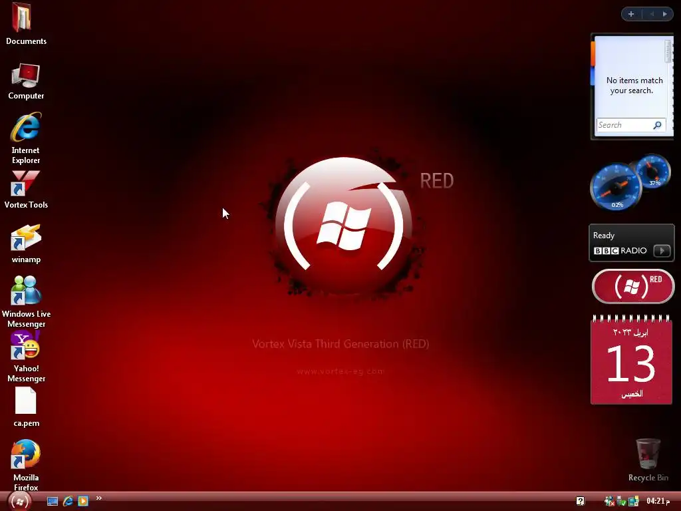
Task: Open the Documents folder icon
Action: (26, 23)
